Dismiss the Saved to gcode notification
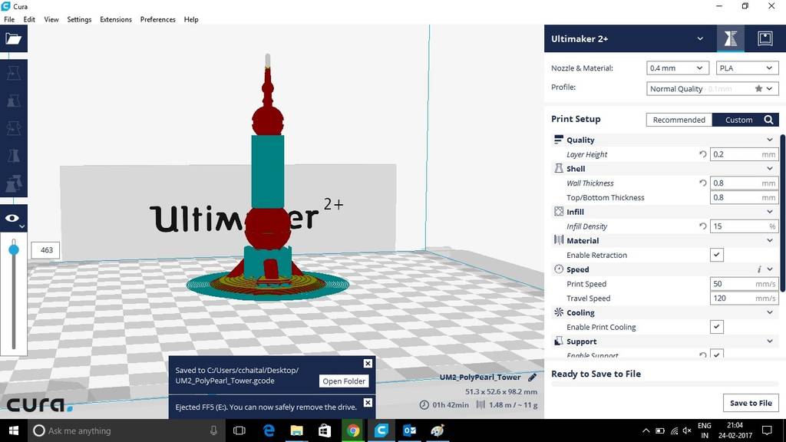The height and width of the screenshot is (442, 786). coord(368,363)
